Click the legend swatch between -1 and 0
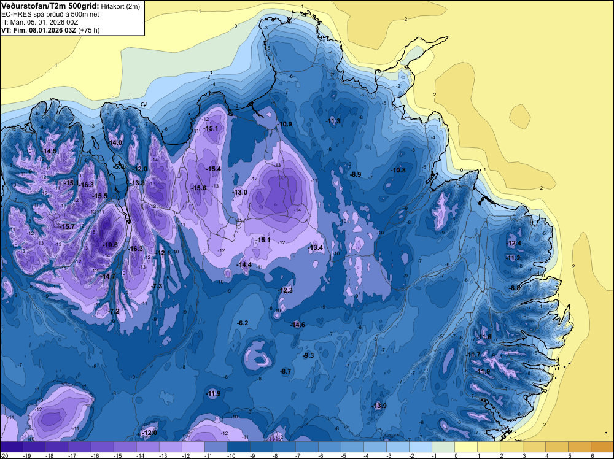This screenshot has width=614, height=459. [x=443, y=447]
